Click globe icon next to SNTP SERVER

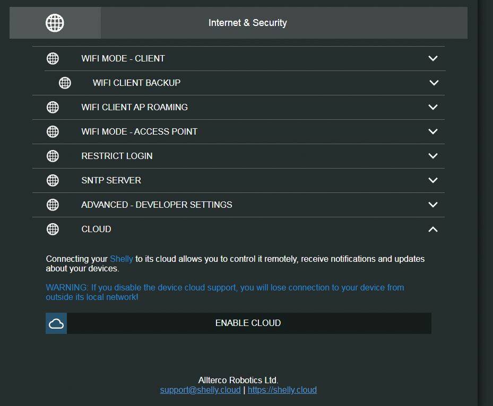point(53,180)
